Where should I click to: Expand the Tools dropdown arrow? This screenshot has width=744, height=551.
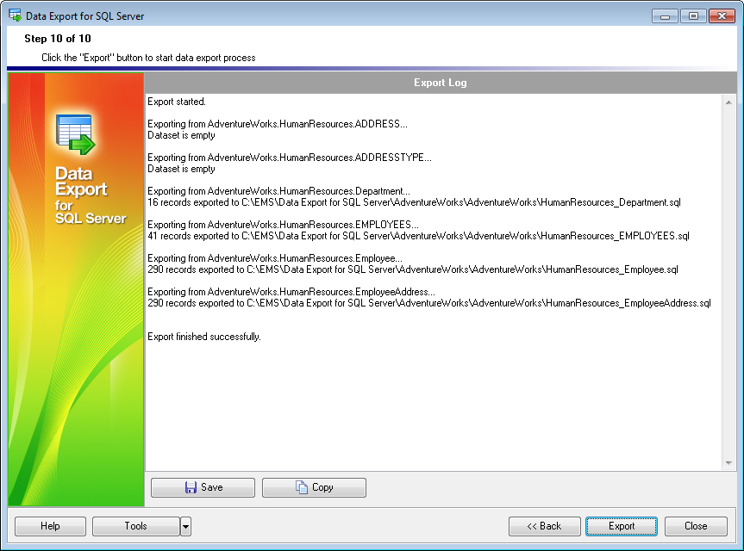pyautogui.click(x=185, y=526)
